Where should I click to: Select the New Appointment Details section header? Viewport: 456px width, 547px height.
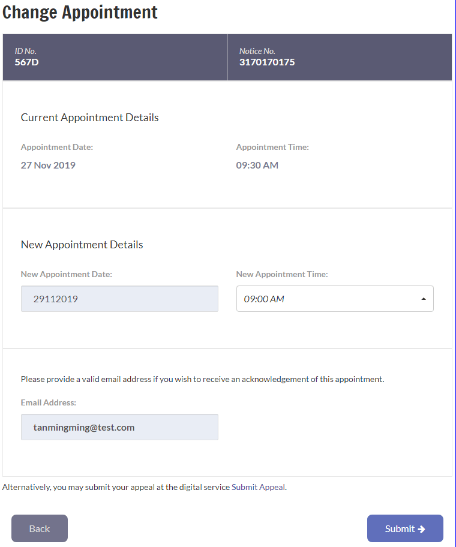(82, 244)
